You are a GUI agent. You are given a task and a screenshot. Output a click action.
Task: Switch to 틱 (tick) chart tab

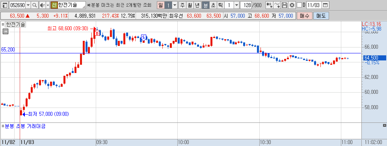pyautogui.click(x=221, y=5)
